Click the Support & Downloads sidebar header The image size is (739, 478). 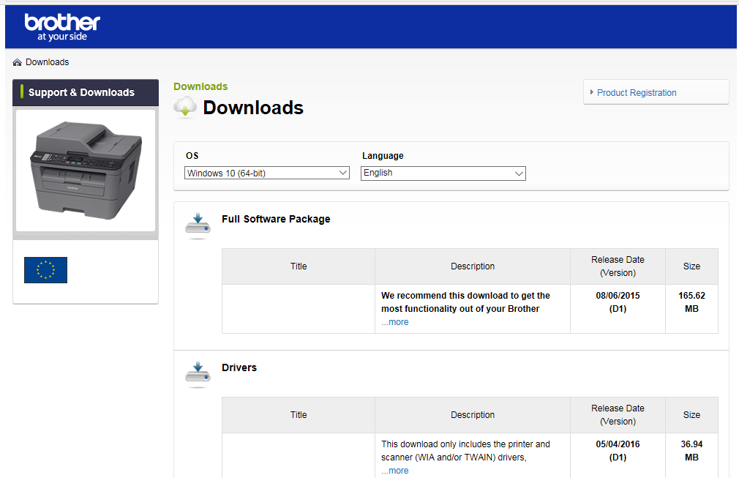86,92
